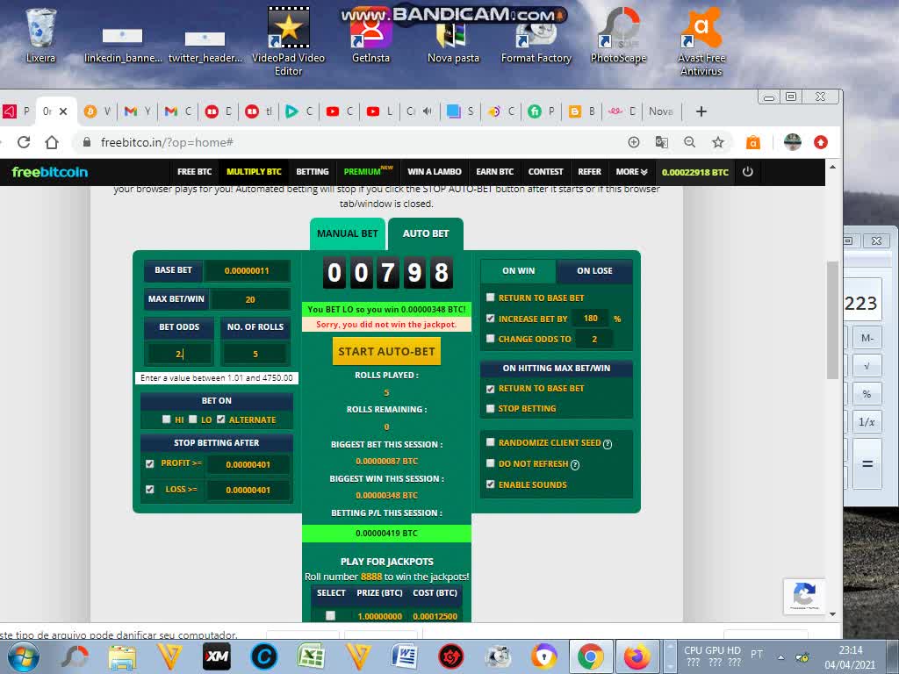Image resolution: width=899 pixels, height=674 pixels.
Task: Open the On Win settings tab
Action: point(518,270)
